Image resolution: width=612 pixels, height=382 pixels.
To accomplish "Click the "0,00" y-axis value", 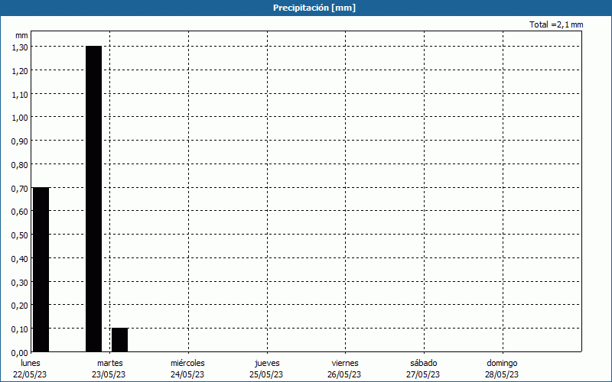I will [x=20, y=353].
